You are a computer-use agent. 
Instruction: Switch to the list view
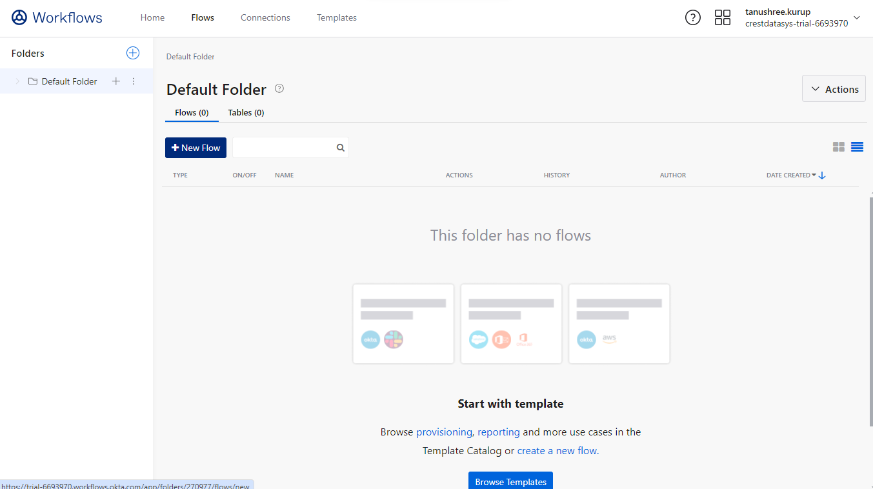pos(857,147)
